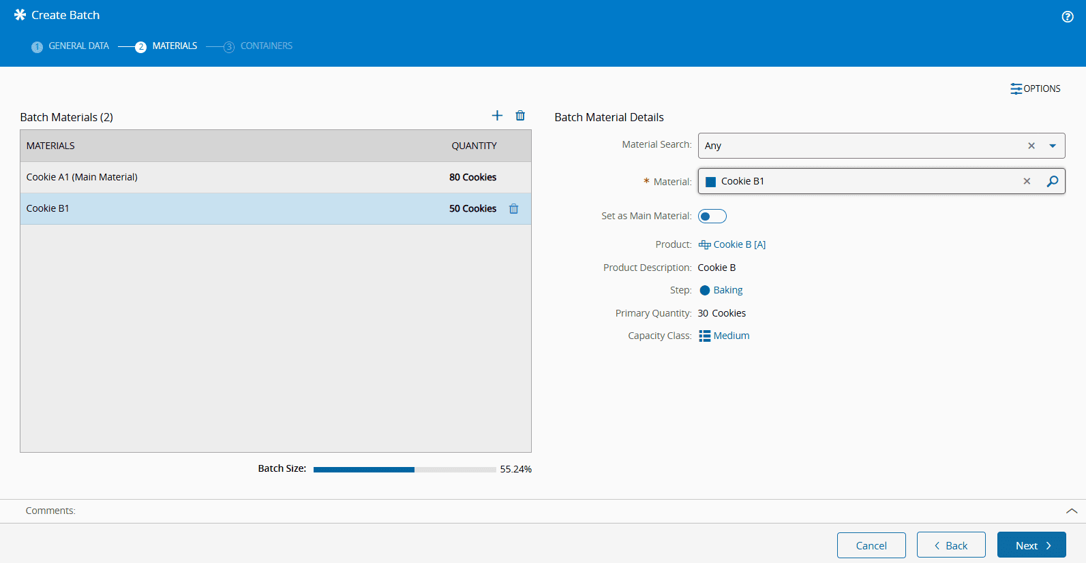Image resolution: width=1086 pixels, height=563 pixels.
Task: Clear the Material Search 'Any' selection
Action: 1031,146
